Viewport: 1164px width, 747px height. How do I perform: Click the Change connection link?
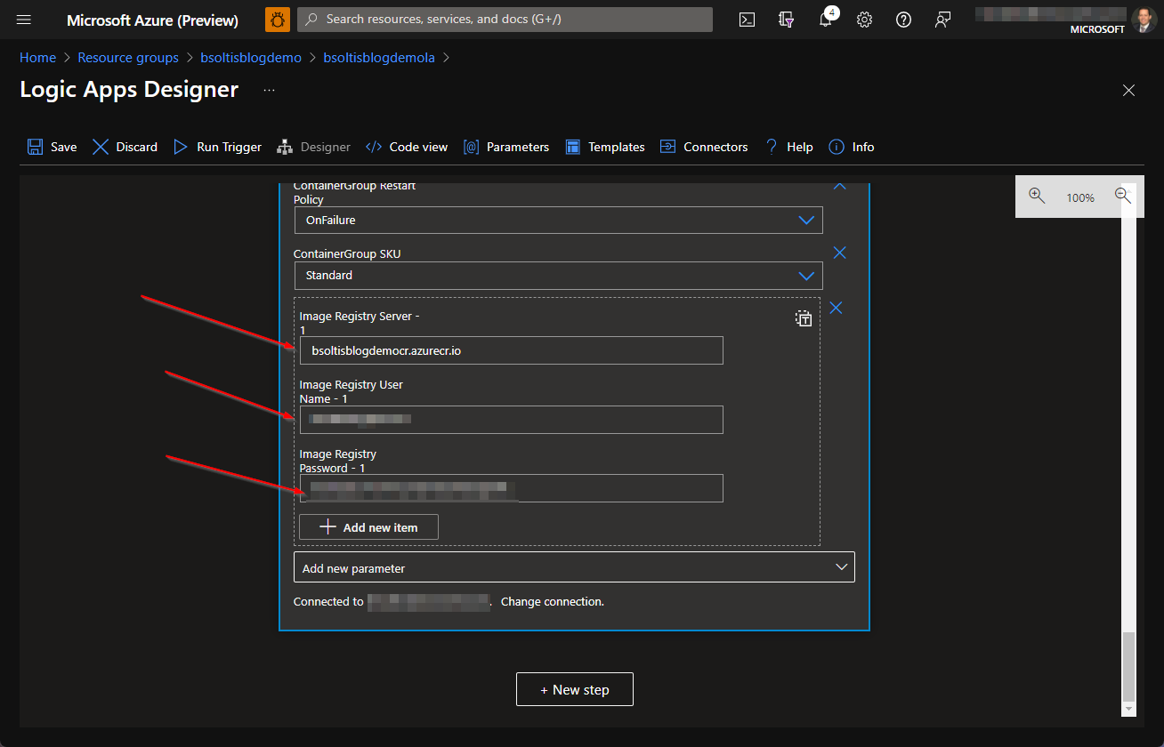(552, 601)
